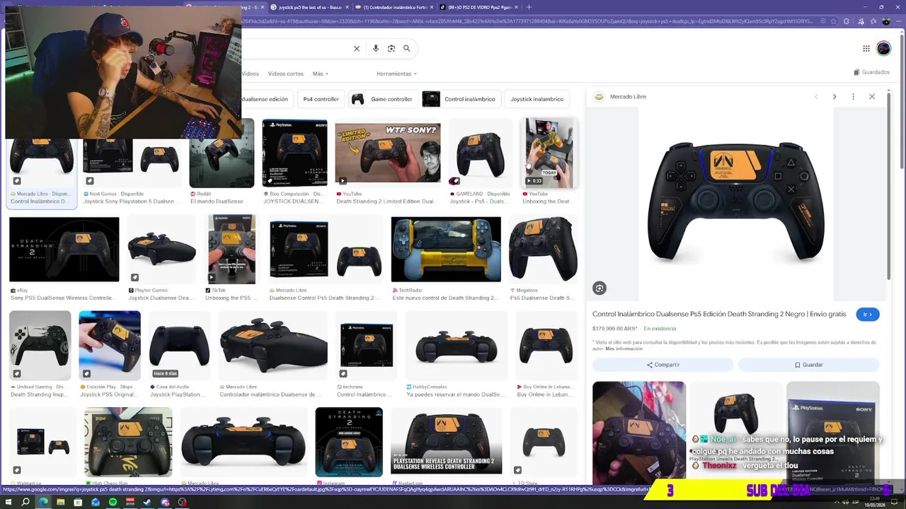This screenshot has width=906, height=509.
Task: Switch to the PS2 DE VIDRIO TikTok tab
Action: (x=478, y=7)
